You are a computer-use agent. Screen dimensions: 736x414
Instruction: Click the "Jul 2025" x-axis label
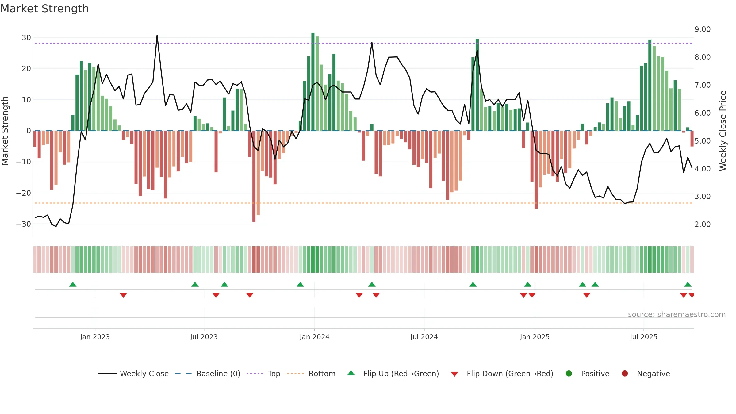(644, 337)
